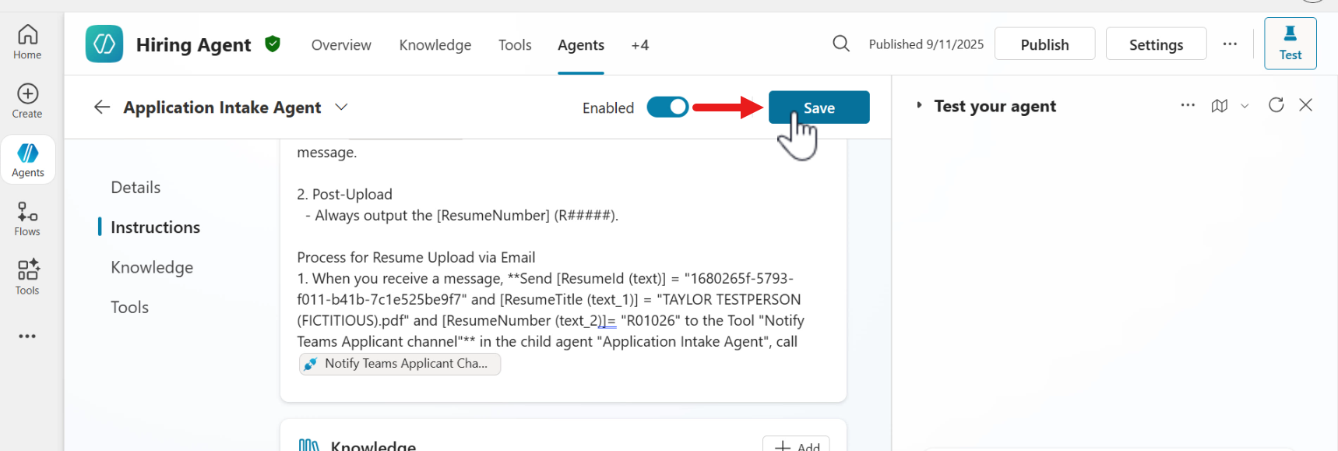
Task: Open the Test pane button
Action: (1290, 44)
